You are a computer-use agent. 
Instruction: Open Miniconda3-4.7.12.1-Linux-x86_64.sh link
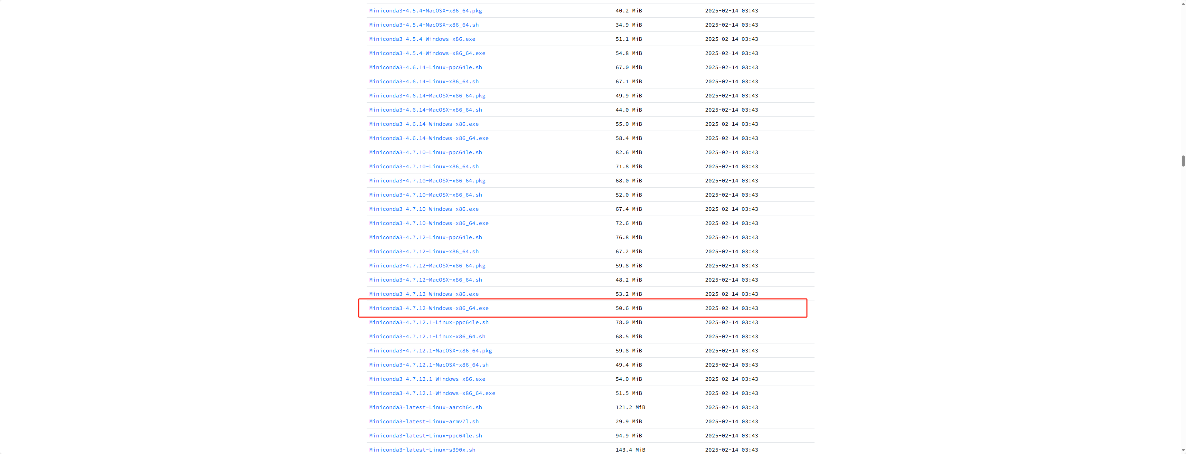click(x=427, y=337)
